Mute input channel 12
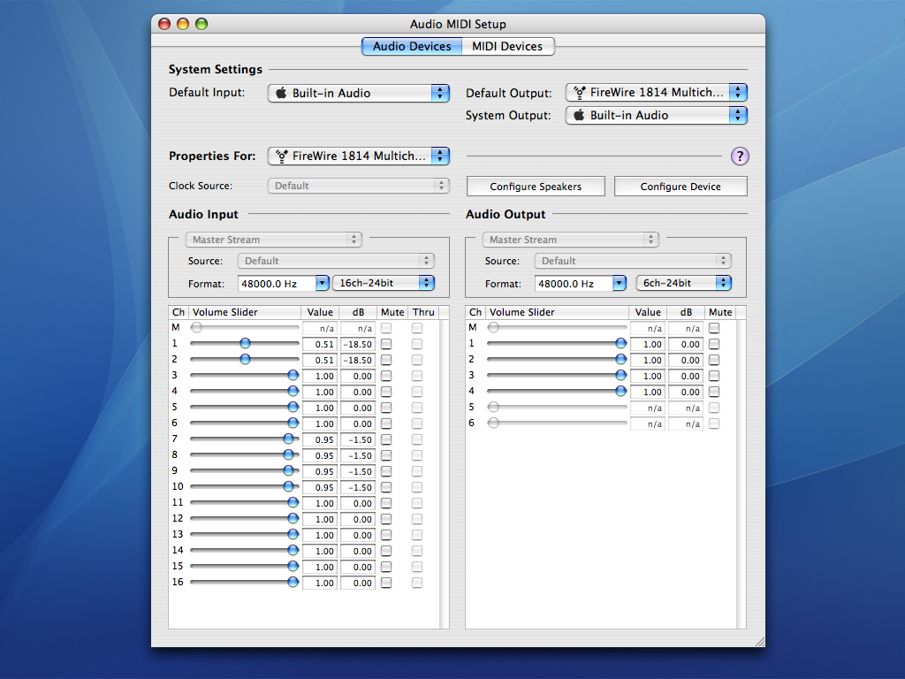Viewport: 905px width, 679px height. point(386,519)
